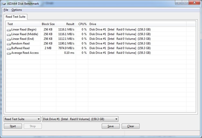Sort by the Test column header
The width and height of the screenshot is (202, 138).
(x=23, y=24)
